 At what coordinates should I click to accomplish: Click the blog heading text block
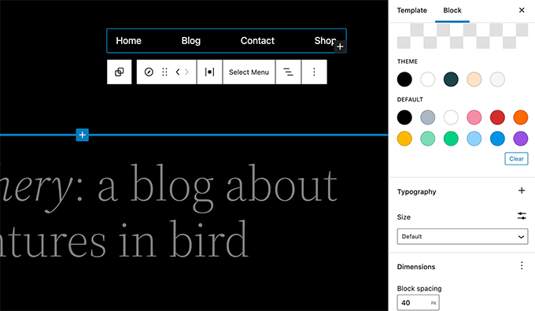point(168,212)
